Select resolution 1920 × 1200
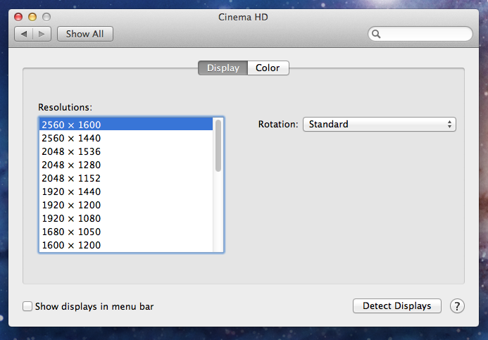The height and width of the screenshot is (340, 488). pos(126,205)
